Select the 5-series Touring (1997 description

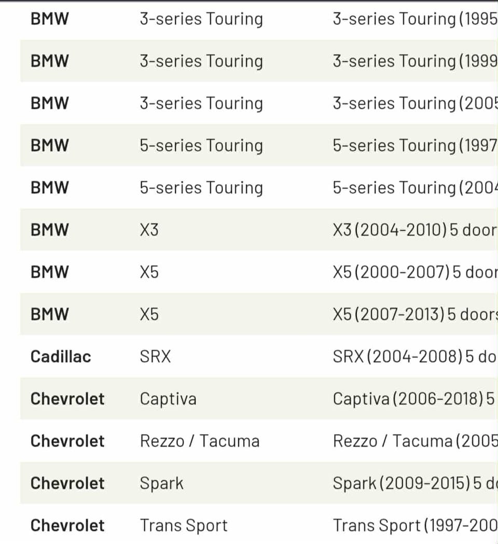point(416,146)
